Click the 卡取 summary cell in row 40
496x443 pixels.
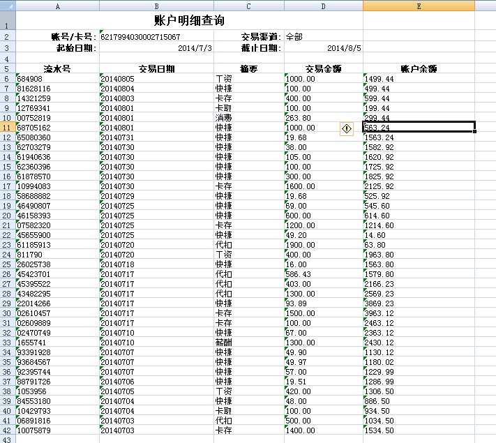point(249,411)
